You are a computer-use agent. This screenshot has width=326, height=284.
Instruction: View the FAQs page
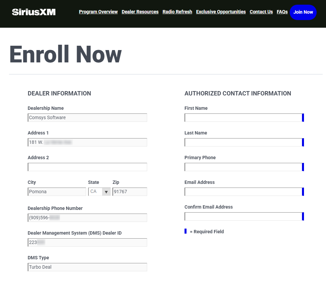coord(282,12)
